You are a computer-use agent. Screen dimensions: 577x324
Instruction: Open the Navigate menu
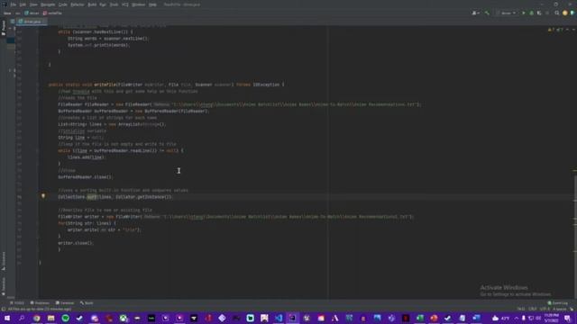click(48, 4)
